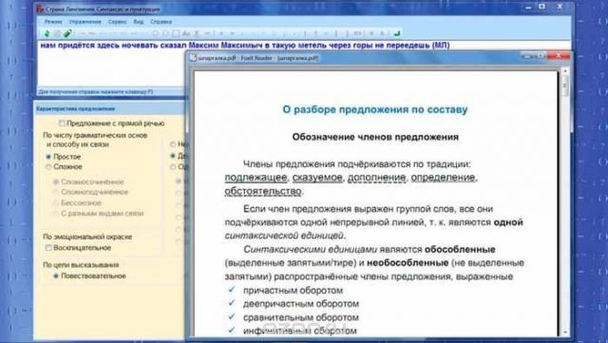Image resolution: width=608 pixels, height=343 pixels.
Task: Open the Сервис menu
Action: pos(118,22)
